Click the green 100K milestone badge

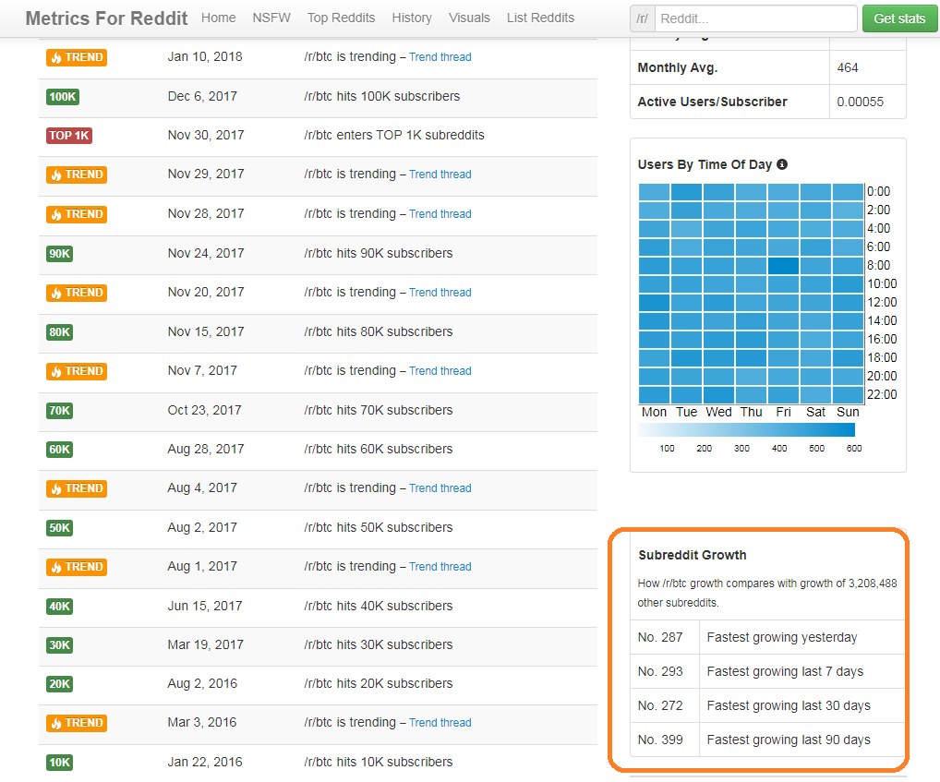pyautogui.click(x=63, y=96)
